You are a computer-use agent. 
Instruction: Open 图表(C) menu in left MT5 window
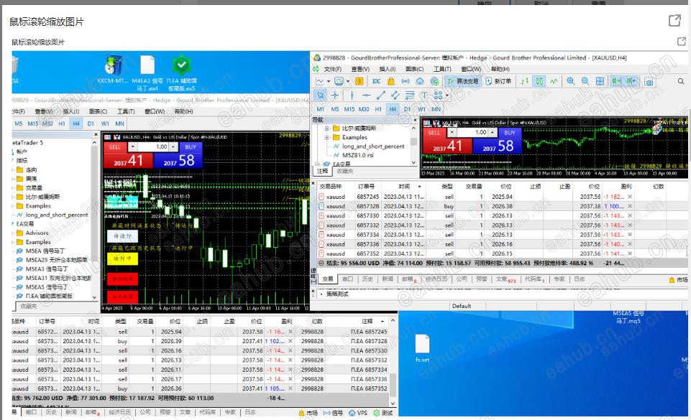pyautogui.click(x=98, y=111)
